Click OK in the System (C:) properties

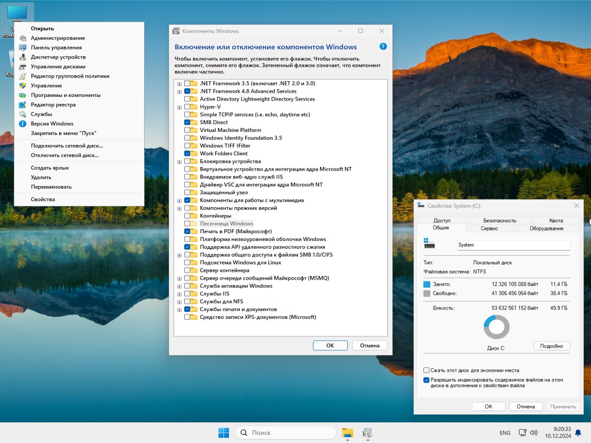[488, 407]
